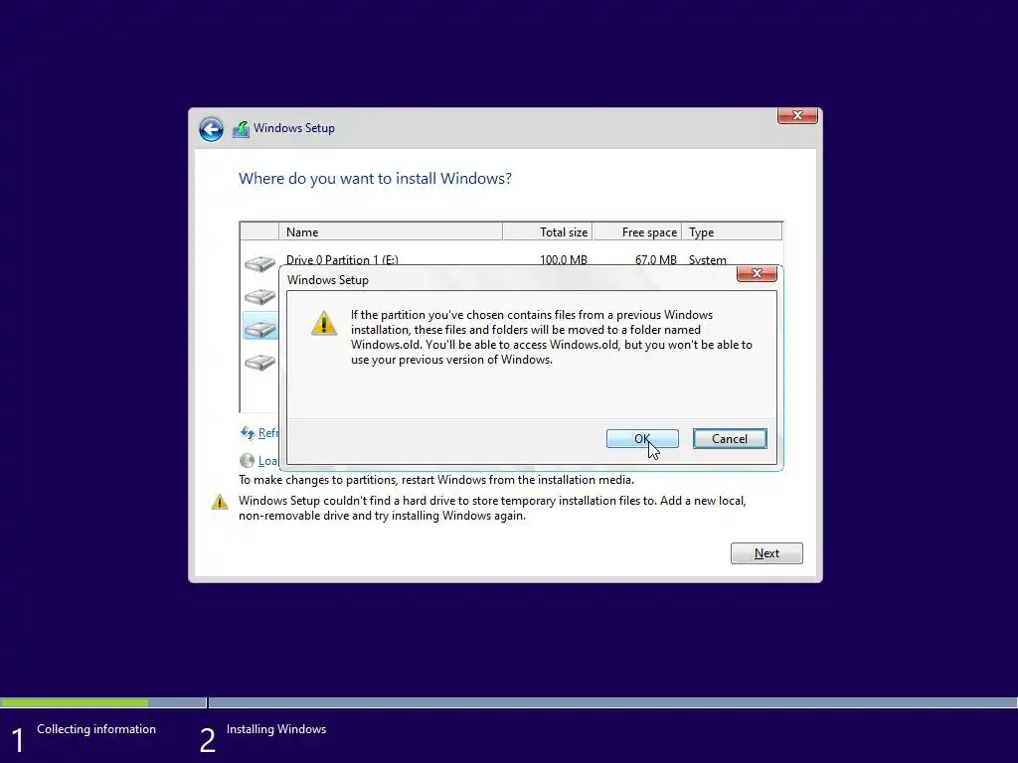Click the Windows Setup icon in title bar
The image size is (1018, 763).
click(x=241, y=128)
